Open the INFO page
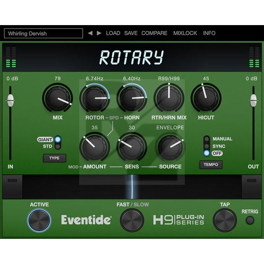This screenshot has width=264, height=264. (209, 33)
